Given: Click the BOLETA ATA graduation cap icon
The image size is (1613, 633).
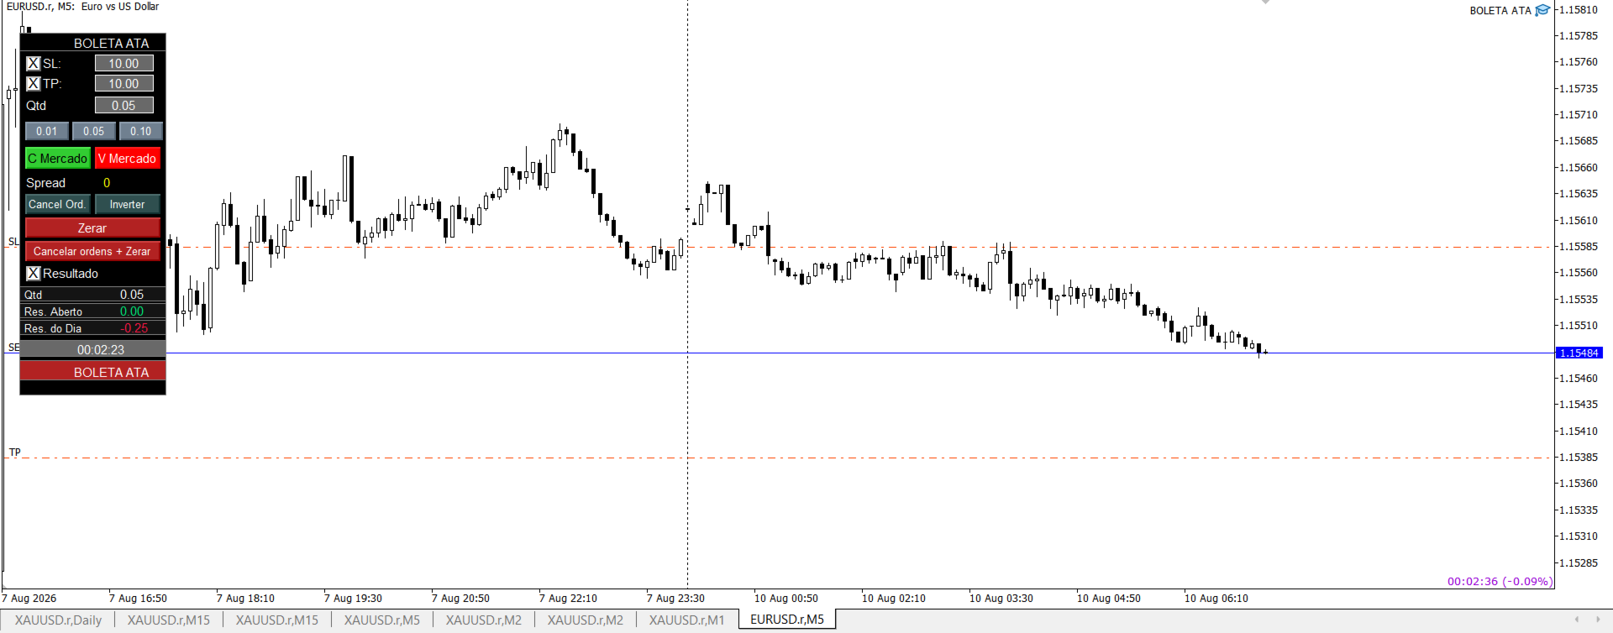Looking at the screenshot, I should 1542,10.
